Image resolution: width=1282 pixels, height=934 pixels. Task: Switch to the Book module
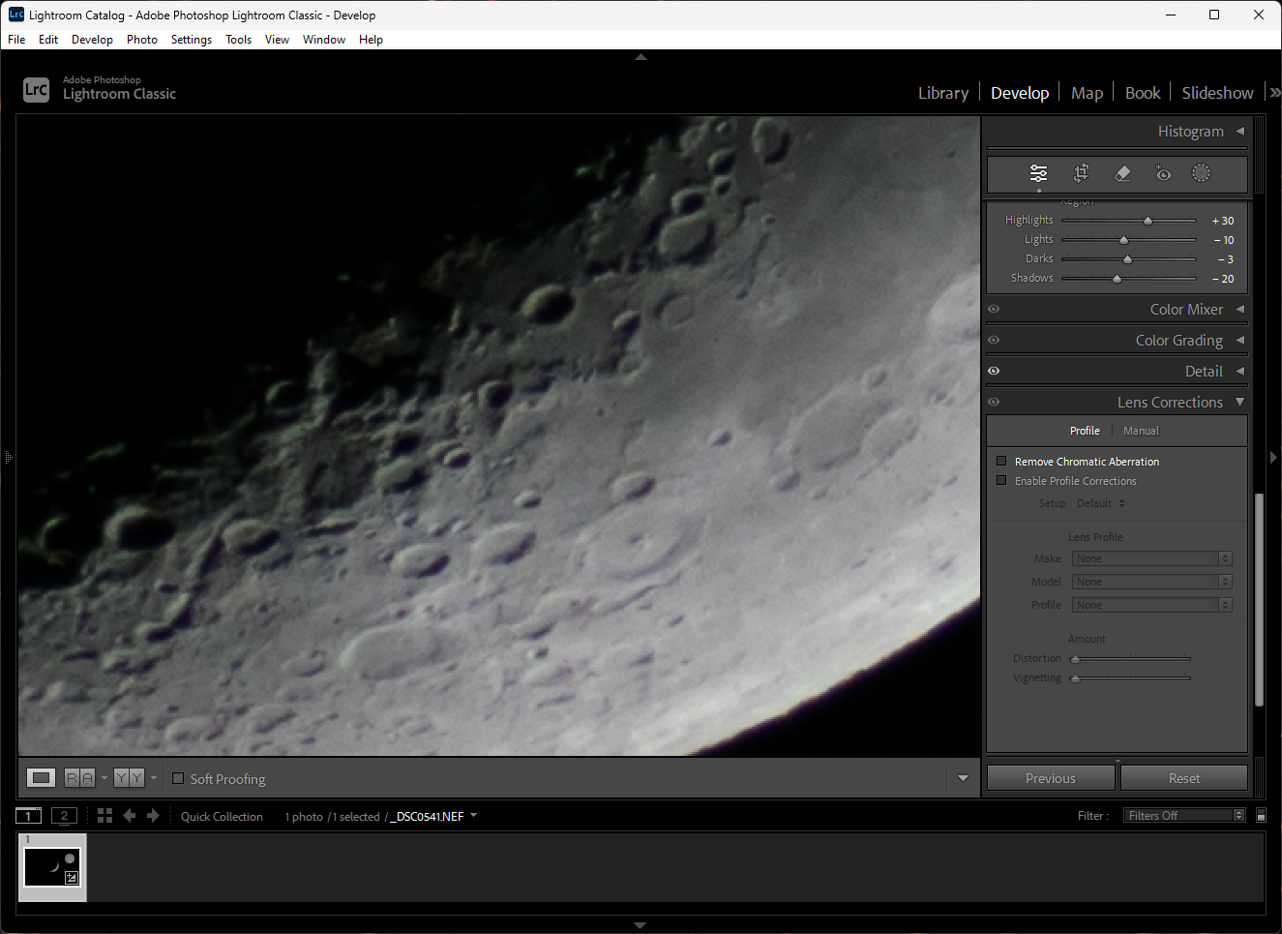point(1143,93)
